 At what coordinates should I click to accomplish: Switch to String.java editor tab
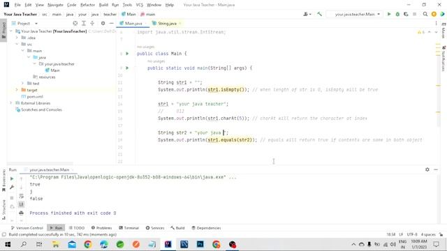(x=167, y=23)
